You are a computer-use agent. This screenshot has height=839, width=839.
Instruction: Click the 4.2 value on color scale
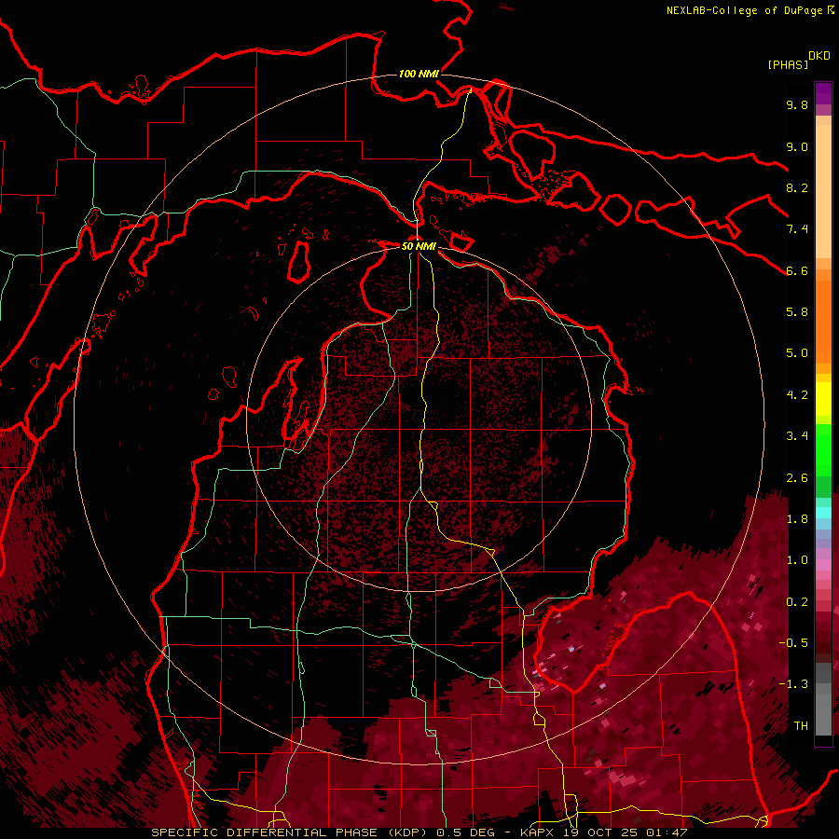click(797, 395)
